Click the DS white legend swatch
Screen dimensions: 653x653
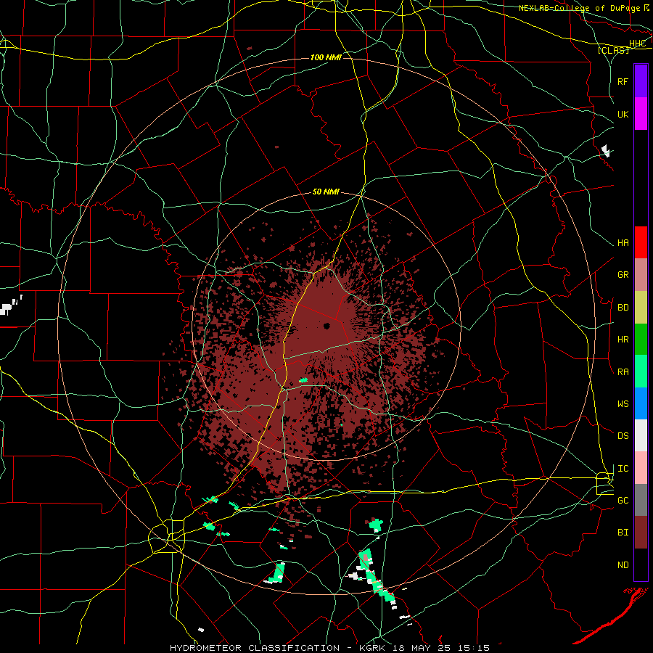click(641, 435)
